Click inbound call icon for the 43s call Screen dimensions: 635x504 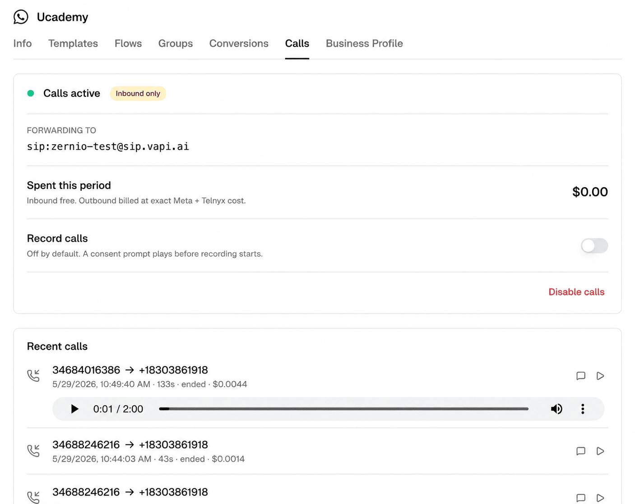pyautogui.click(x=33, y=450)
